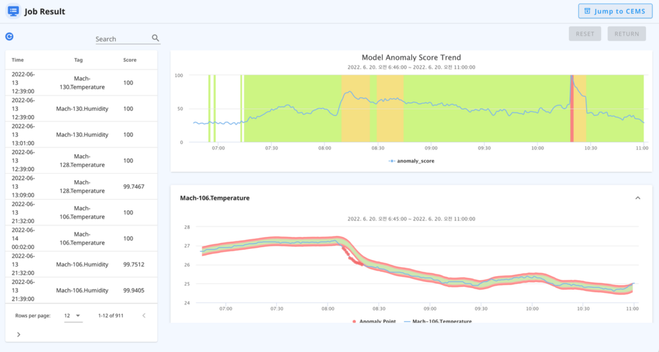The image size is (659, 352).
Task: Click the red anomaly band in score trend
Action: pyautogui.click(x=571, y=108)
